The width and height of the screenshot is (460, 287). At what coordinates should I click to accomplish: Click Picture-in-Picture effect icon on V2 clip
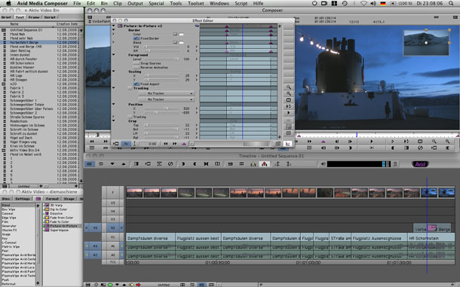click(x=431, y=227)
